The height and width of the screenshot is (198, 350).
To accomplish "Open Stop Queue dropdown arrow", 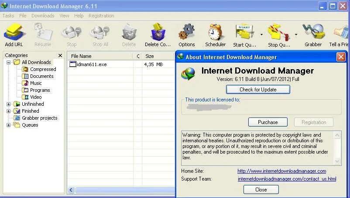I will (x=296, y=34).
